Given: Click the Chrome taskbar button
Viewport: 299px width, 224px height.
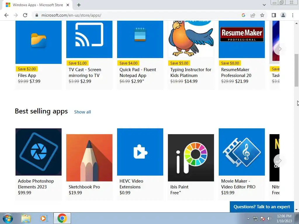Looking at the screenshot, I should 62,218.
